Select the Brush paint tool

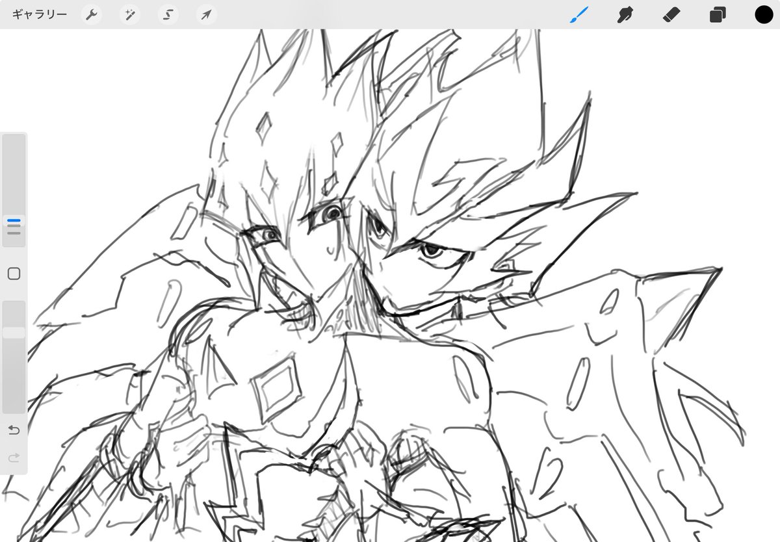point(578,14)
